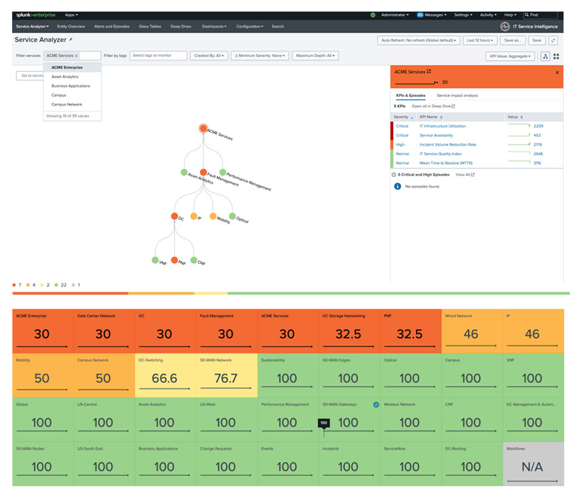Select the Mobility node in tree

pos(213,216)
